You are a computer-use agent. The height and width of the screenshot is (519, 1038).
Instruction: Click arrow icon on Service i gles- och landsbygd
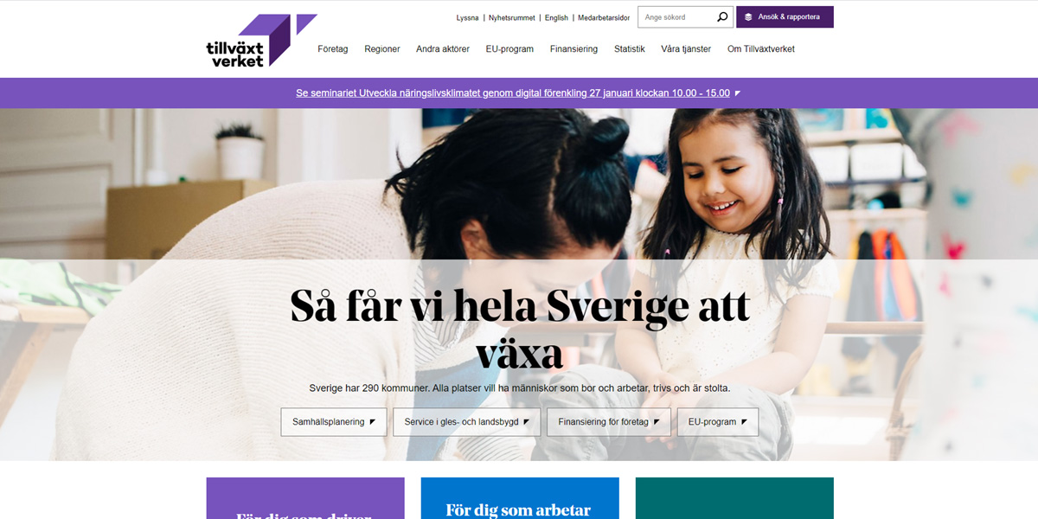point(526,422)
